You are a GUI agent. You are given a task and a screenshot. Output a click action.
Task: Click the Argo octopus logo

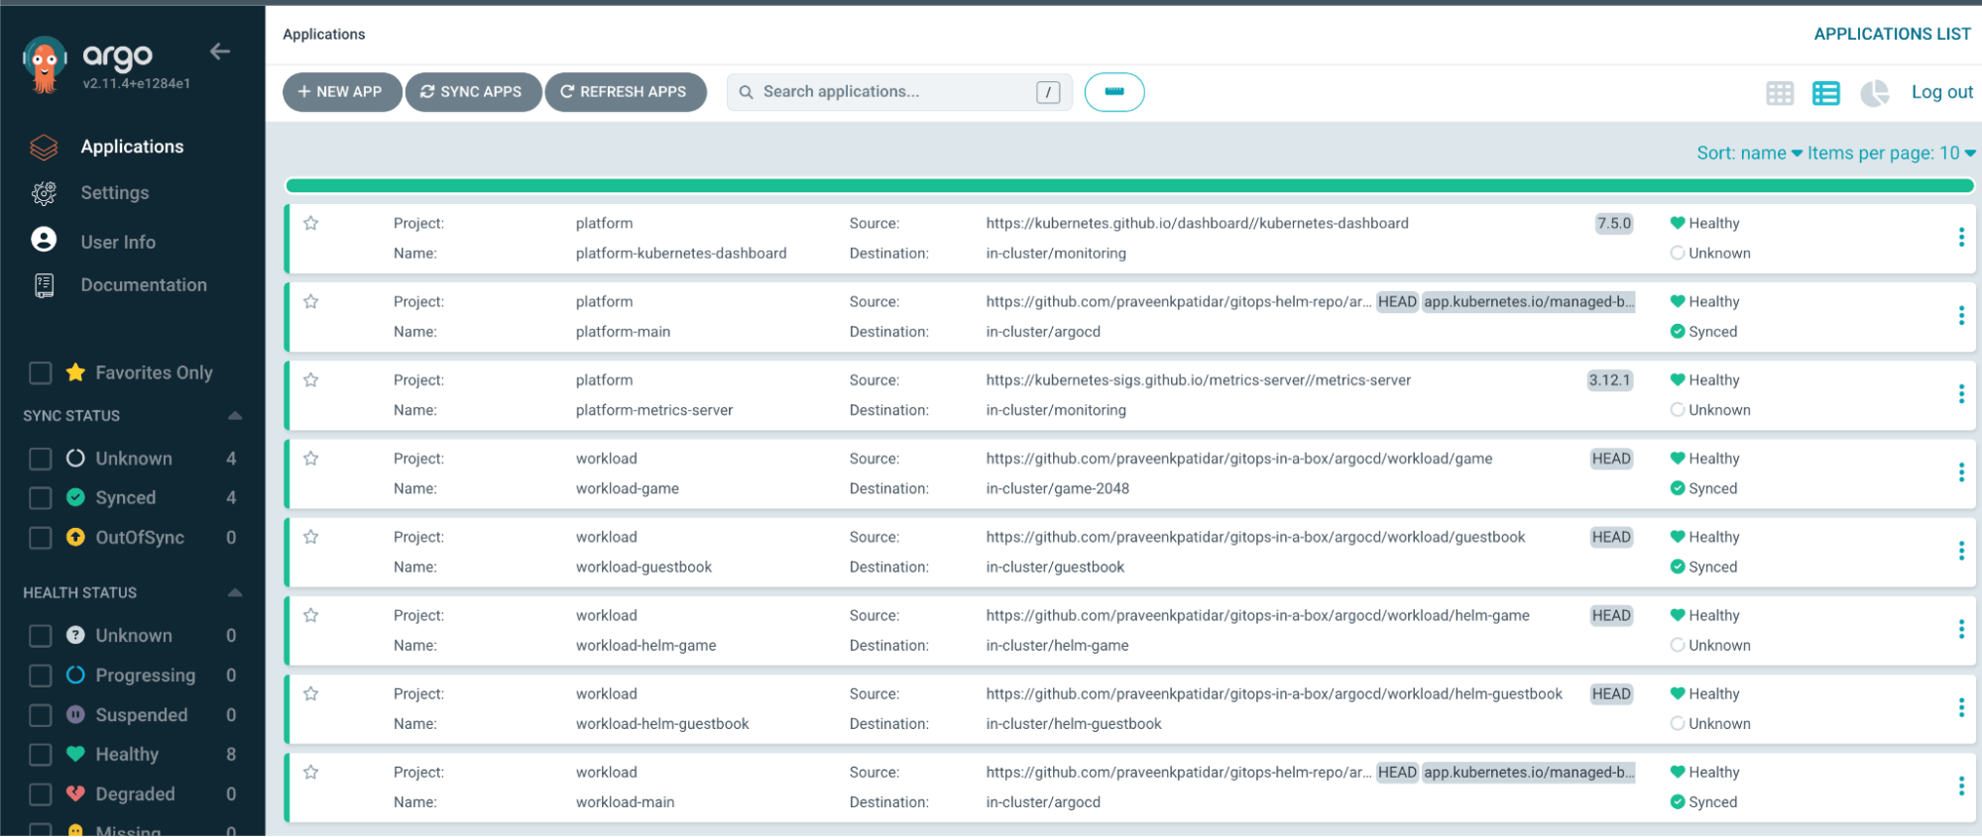click(x=45, y=64)
